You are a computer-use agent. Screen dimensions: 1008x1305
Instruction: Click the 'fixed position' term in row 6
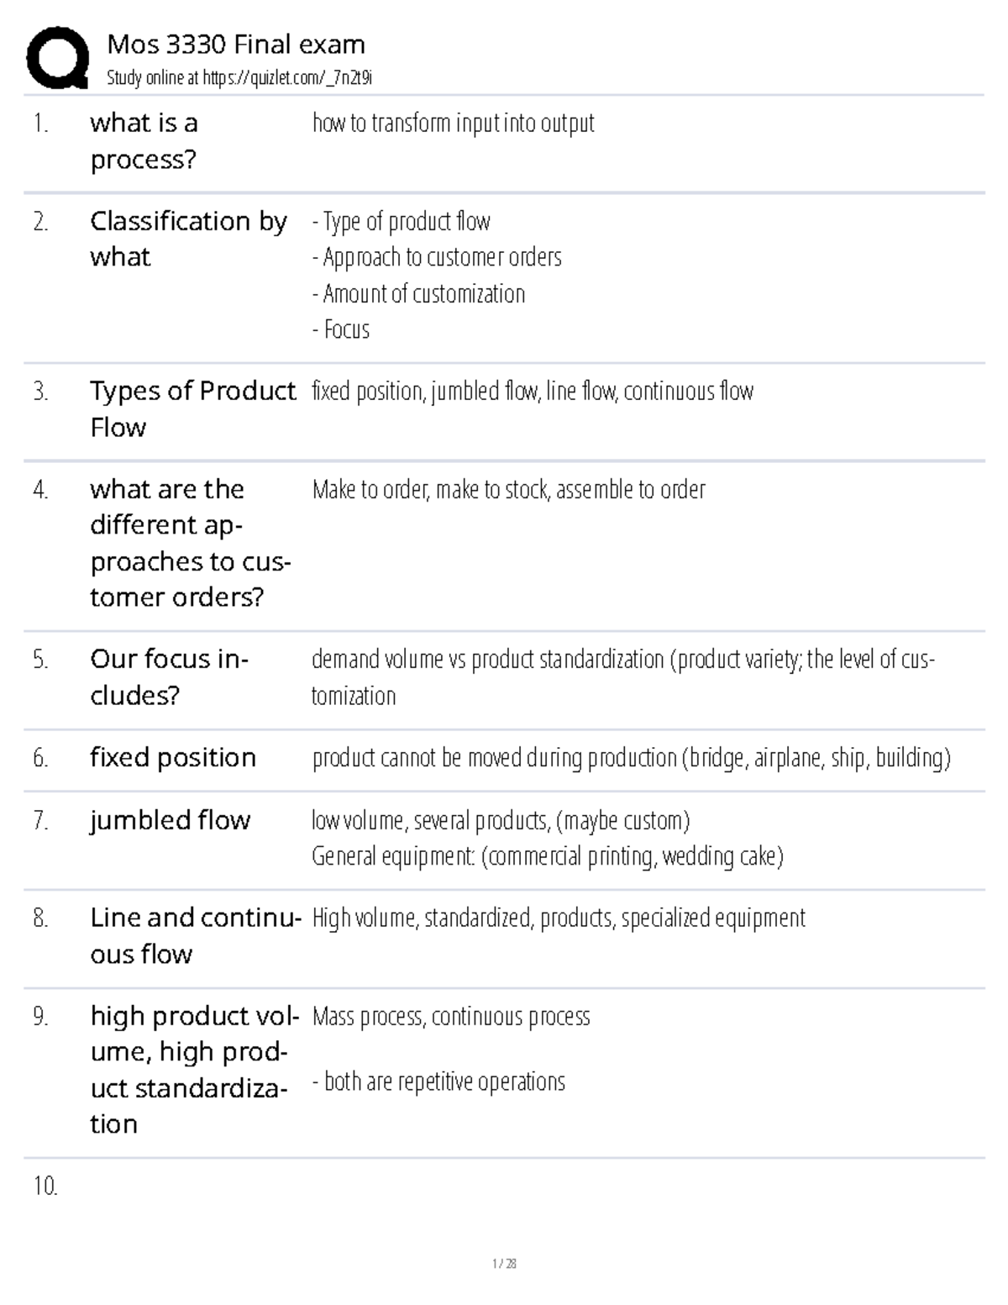click(x=173, y=757)
